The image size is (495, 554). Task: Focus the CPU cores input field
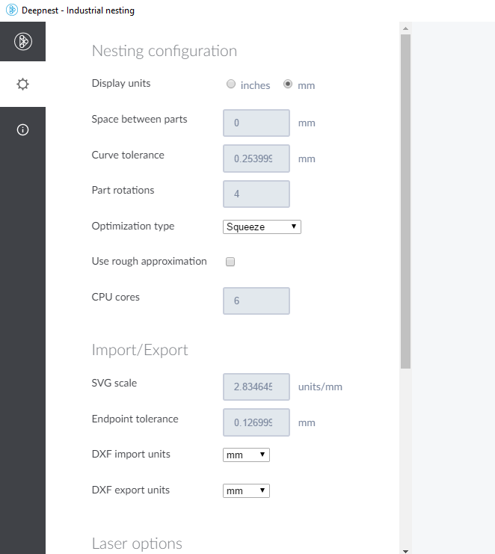[256, 301]
